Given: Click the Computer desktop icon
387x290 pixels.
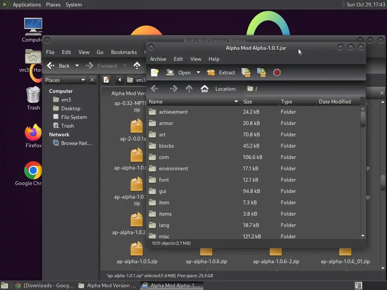Looking at the screenshot, I should point(33,30).
